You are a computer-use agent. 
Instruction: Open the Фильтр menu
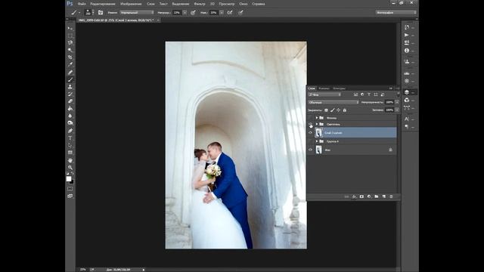200,4
